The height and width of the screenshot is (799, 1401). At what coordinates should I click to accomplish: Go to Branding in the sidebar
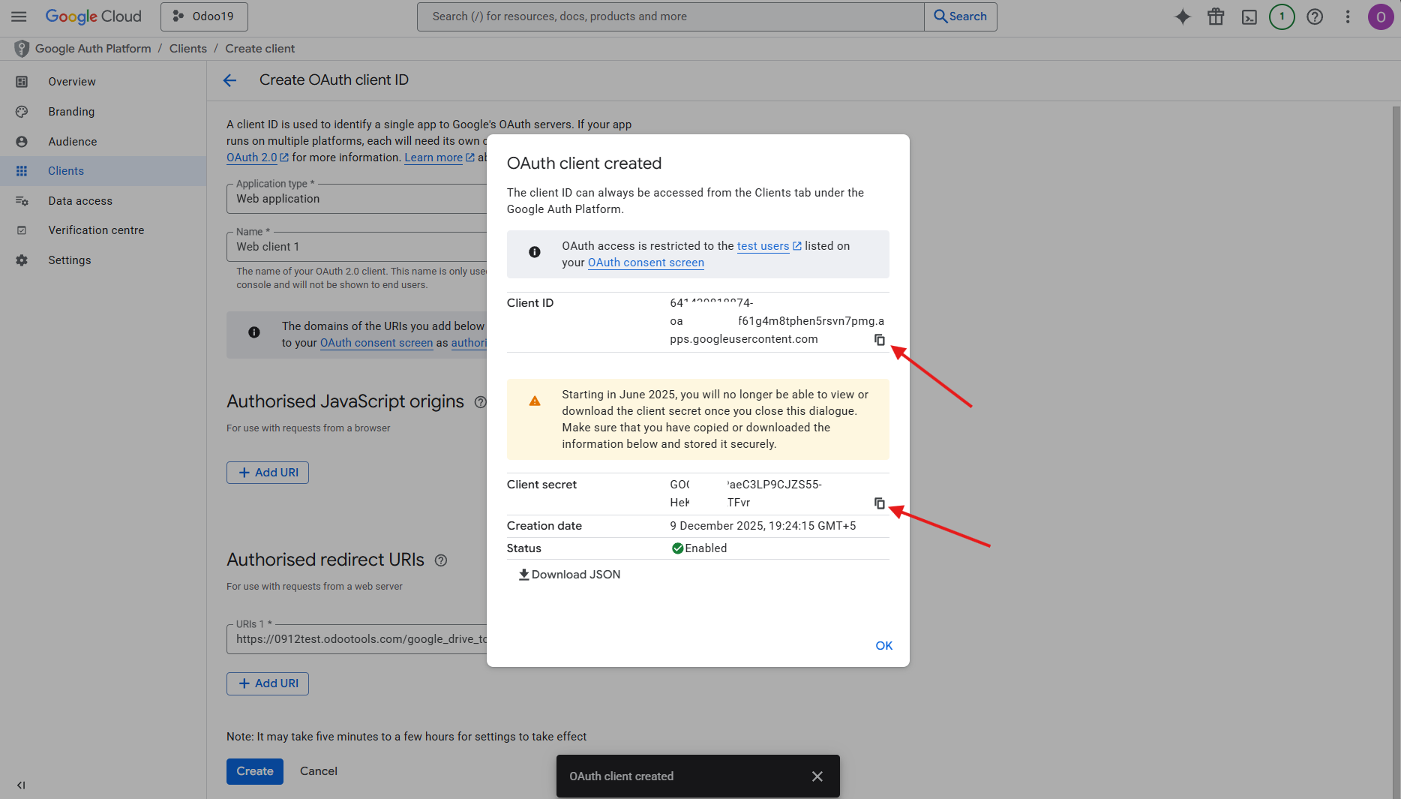[x=71, y=112]
